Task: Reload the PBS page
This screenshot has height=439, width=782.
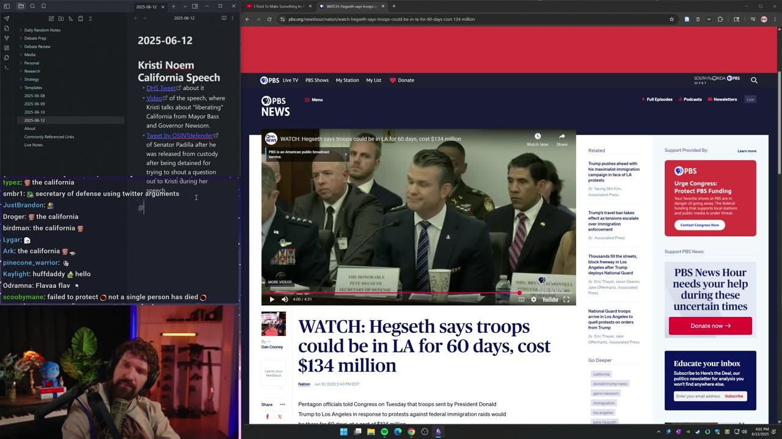Action: tap(269, 19)
